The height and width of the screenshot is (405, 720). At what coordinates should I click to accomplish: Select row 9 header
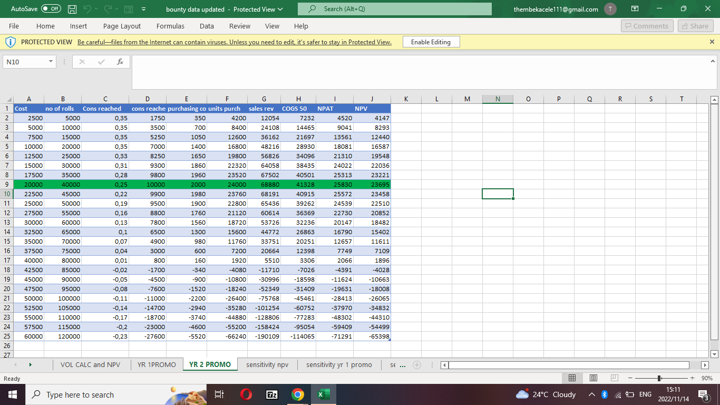pyautogui.click(x=7, y=185)
